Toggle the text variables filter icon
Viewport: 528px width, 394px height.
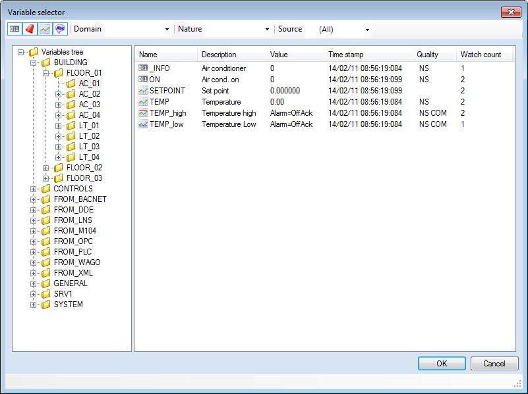tap(60, 29)
